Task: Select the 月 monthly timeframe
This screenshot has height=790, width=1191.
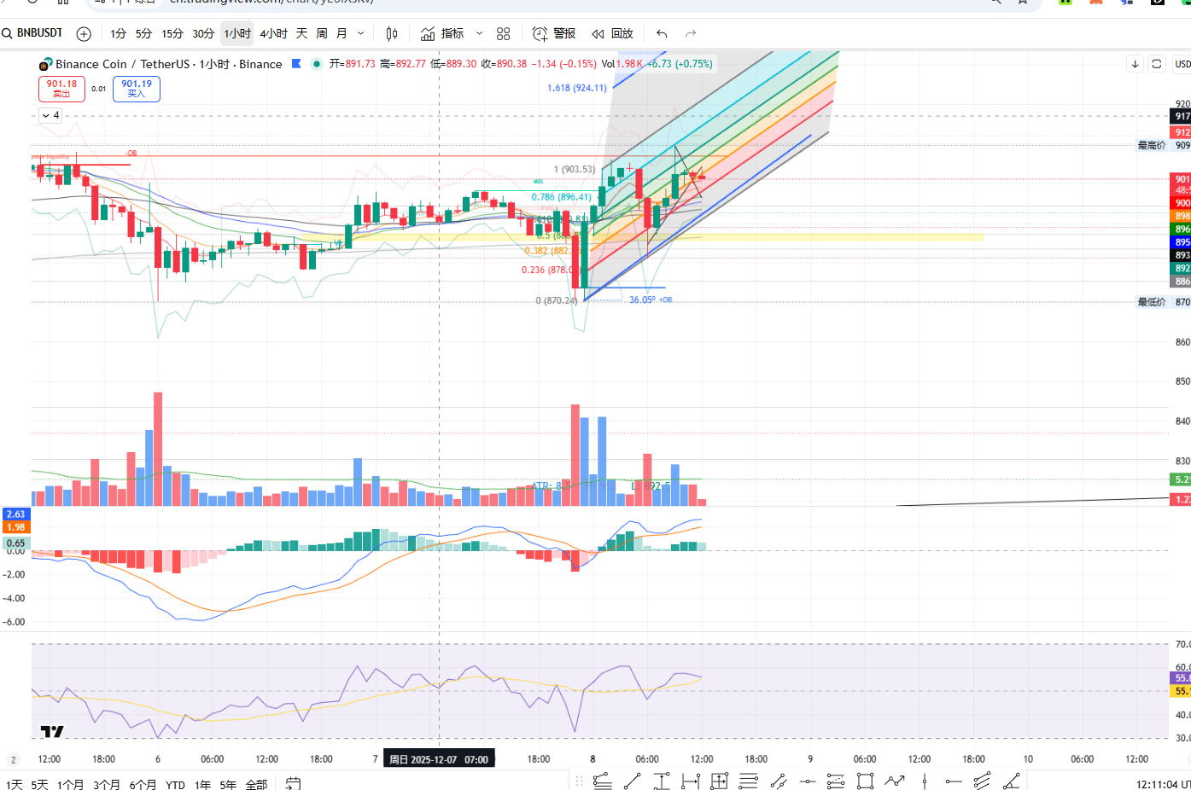Action: [342, 33]
